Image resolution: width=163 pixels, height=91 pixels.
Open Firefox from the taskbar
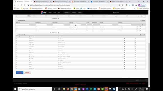pyautogui.click(x=68, y=89)
